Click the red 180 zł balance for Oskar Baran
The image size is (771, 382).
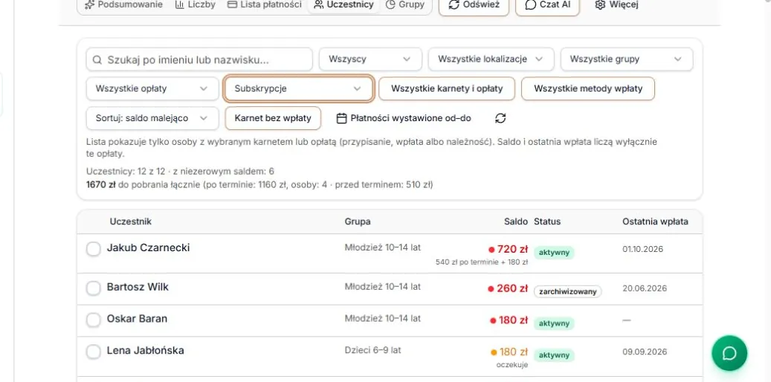513,320
